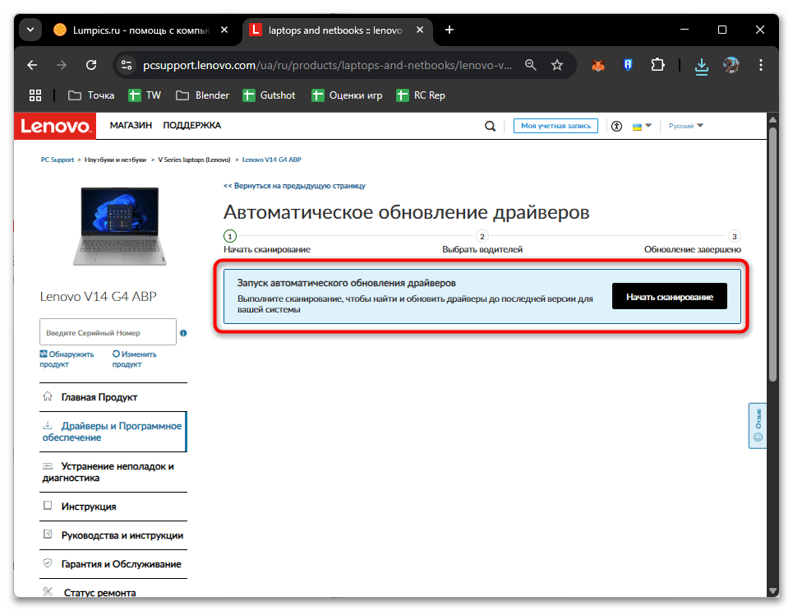793x611 pixels.
Task: Click the page vertical scrollbar
Action: coord(772,253)
